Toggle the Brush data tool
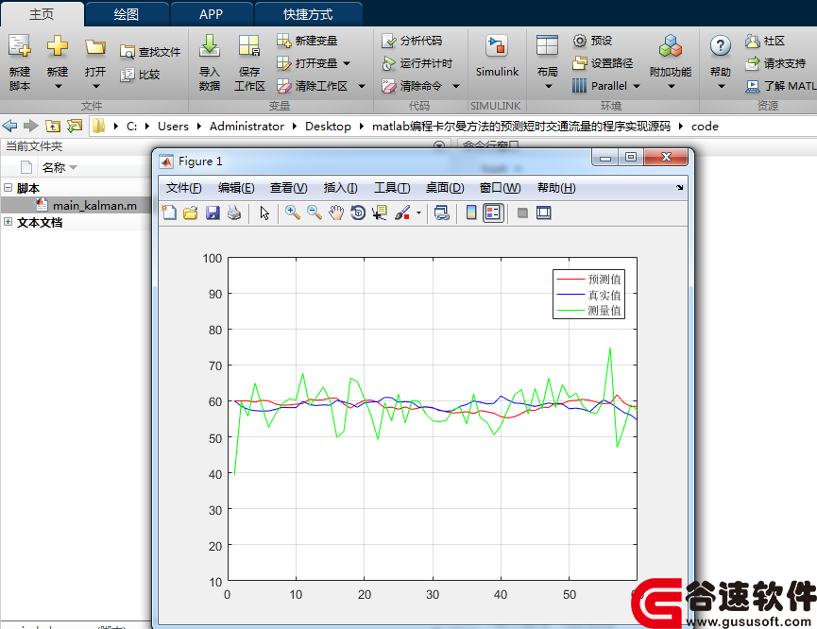This screenshot has height=629, width=817. (x=402, y=212)
